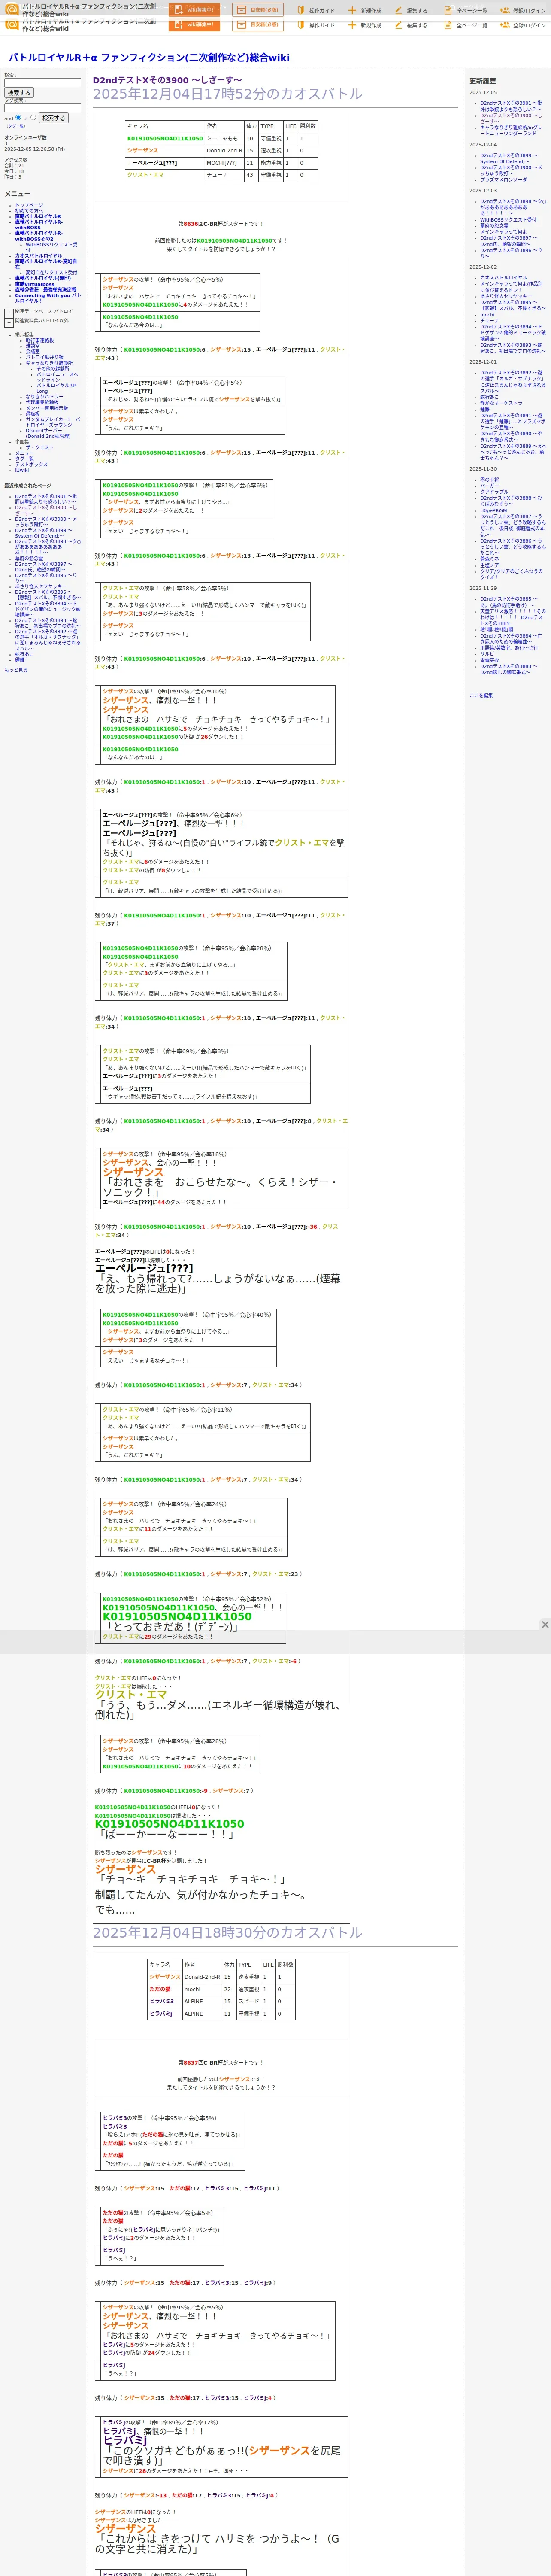Open テストボックス in the menu
The width and height of the screenshot is (551, 2576).
(x=31, y=465)
